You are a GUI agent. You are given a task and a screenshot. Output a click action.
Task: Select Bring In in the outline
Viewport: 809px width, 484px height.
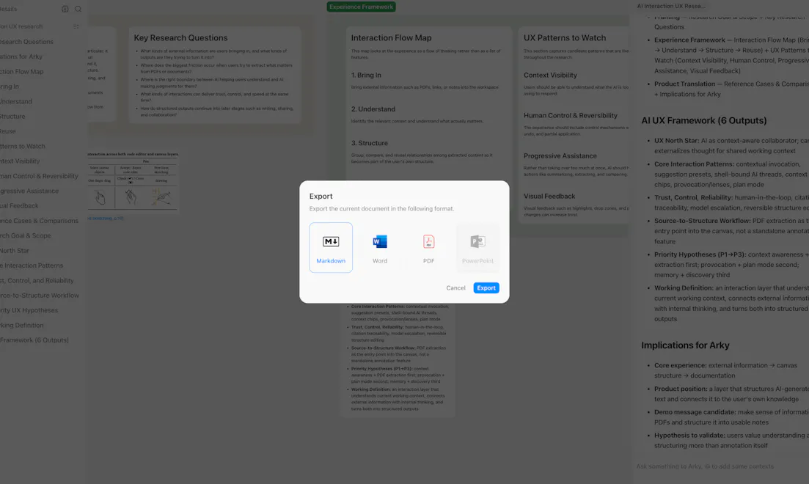[10, 87]
